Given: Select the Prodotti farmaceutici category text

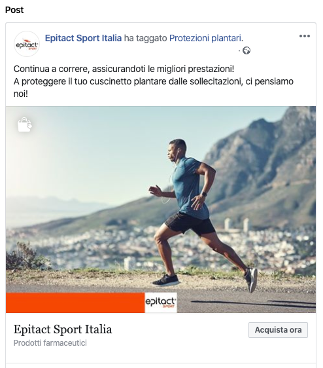Looking at the screenshot, I should [x=50, y=343].
